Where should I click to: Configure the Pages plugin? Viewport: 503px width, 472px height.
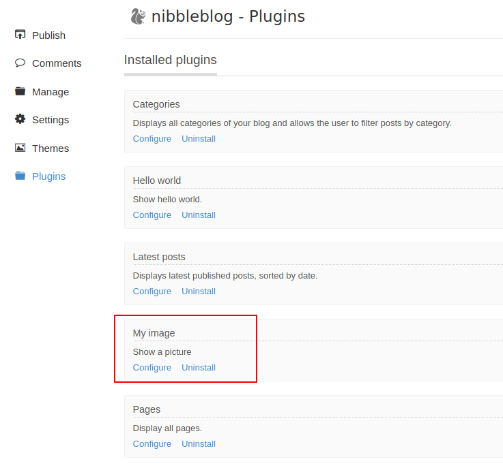152,443
